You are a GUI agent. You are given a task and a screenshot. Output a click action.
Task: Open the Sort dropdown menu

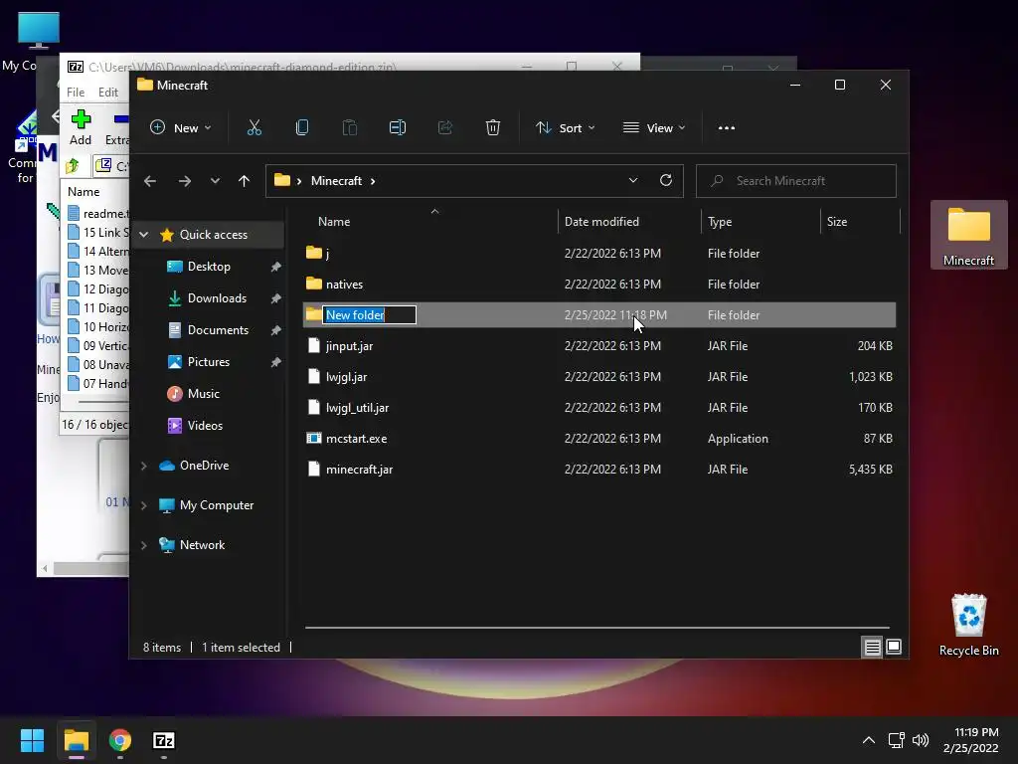tap(565, 128)
